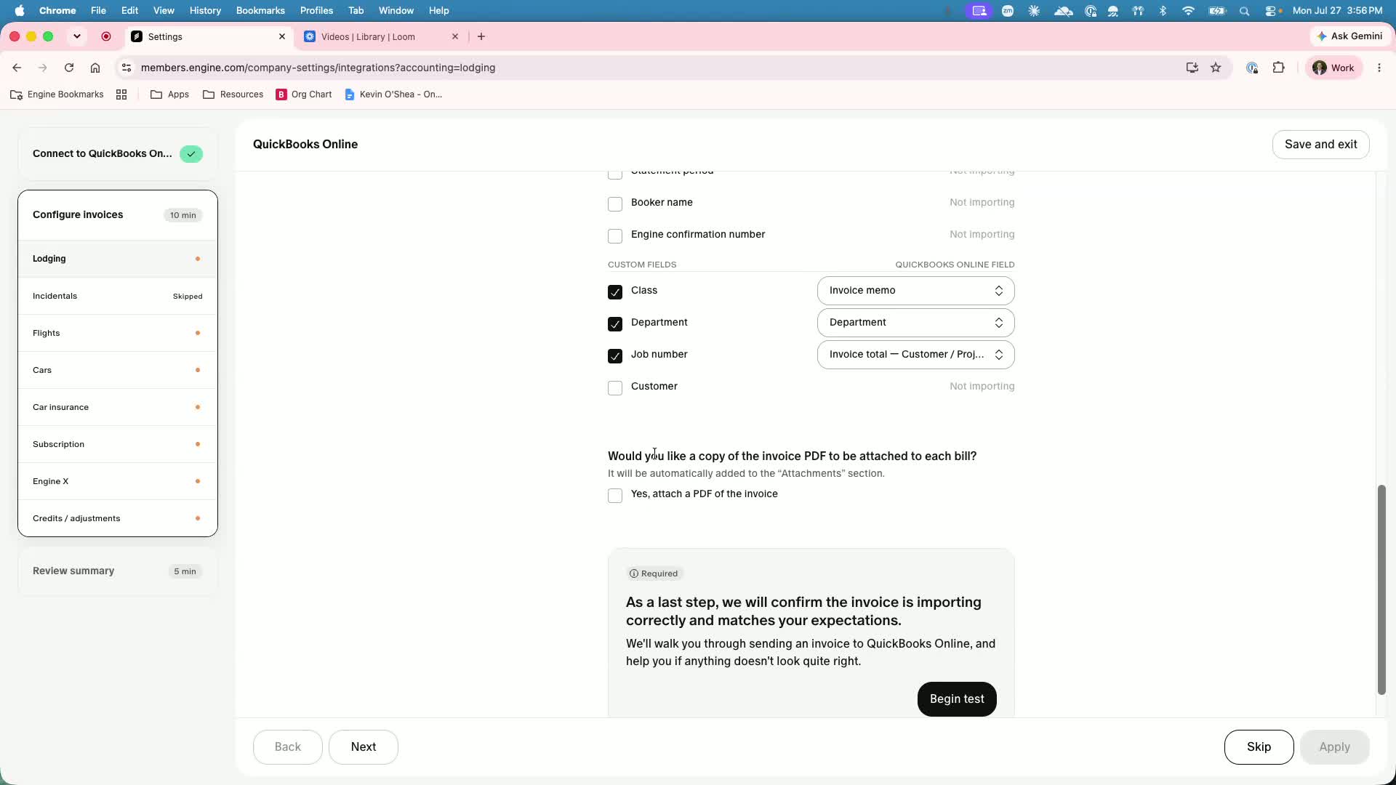Close the Settings tab
1396x785 pixels.
[x=282, y=36]
